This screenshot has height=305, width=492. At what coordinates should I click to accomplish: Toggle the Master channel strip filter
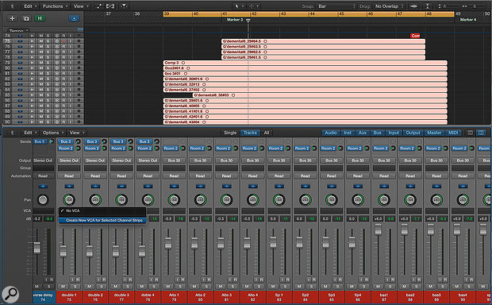434,133
